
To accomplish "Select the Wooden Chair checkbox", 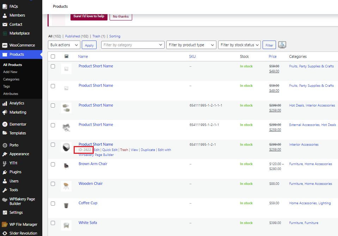I will click(53, 184).
